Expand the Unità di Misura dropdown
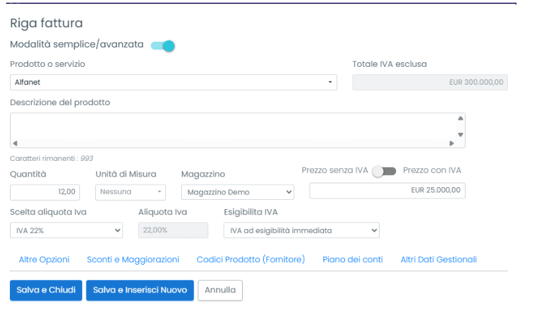Image resolution: width=533 pixels, height=311 pixels. pos(132,192)
